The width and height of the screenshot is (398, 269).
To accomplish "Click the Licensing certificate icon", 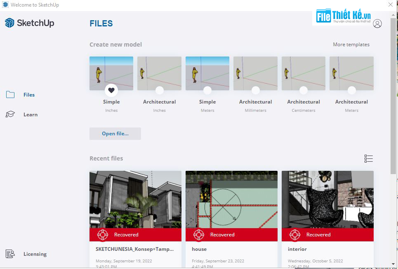I will (10, 254).
